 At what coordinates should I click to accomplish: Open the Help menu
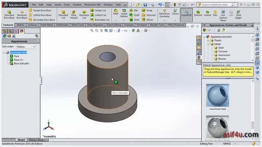[x=118, y=4]
